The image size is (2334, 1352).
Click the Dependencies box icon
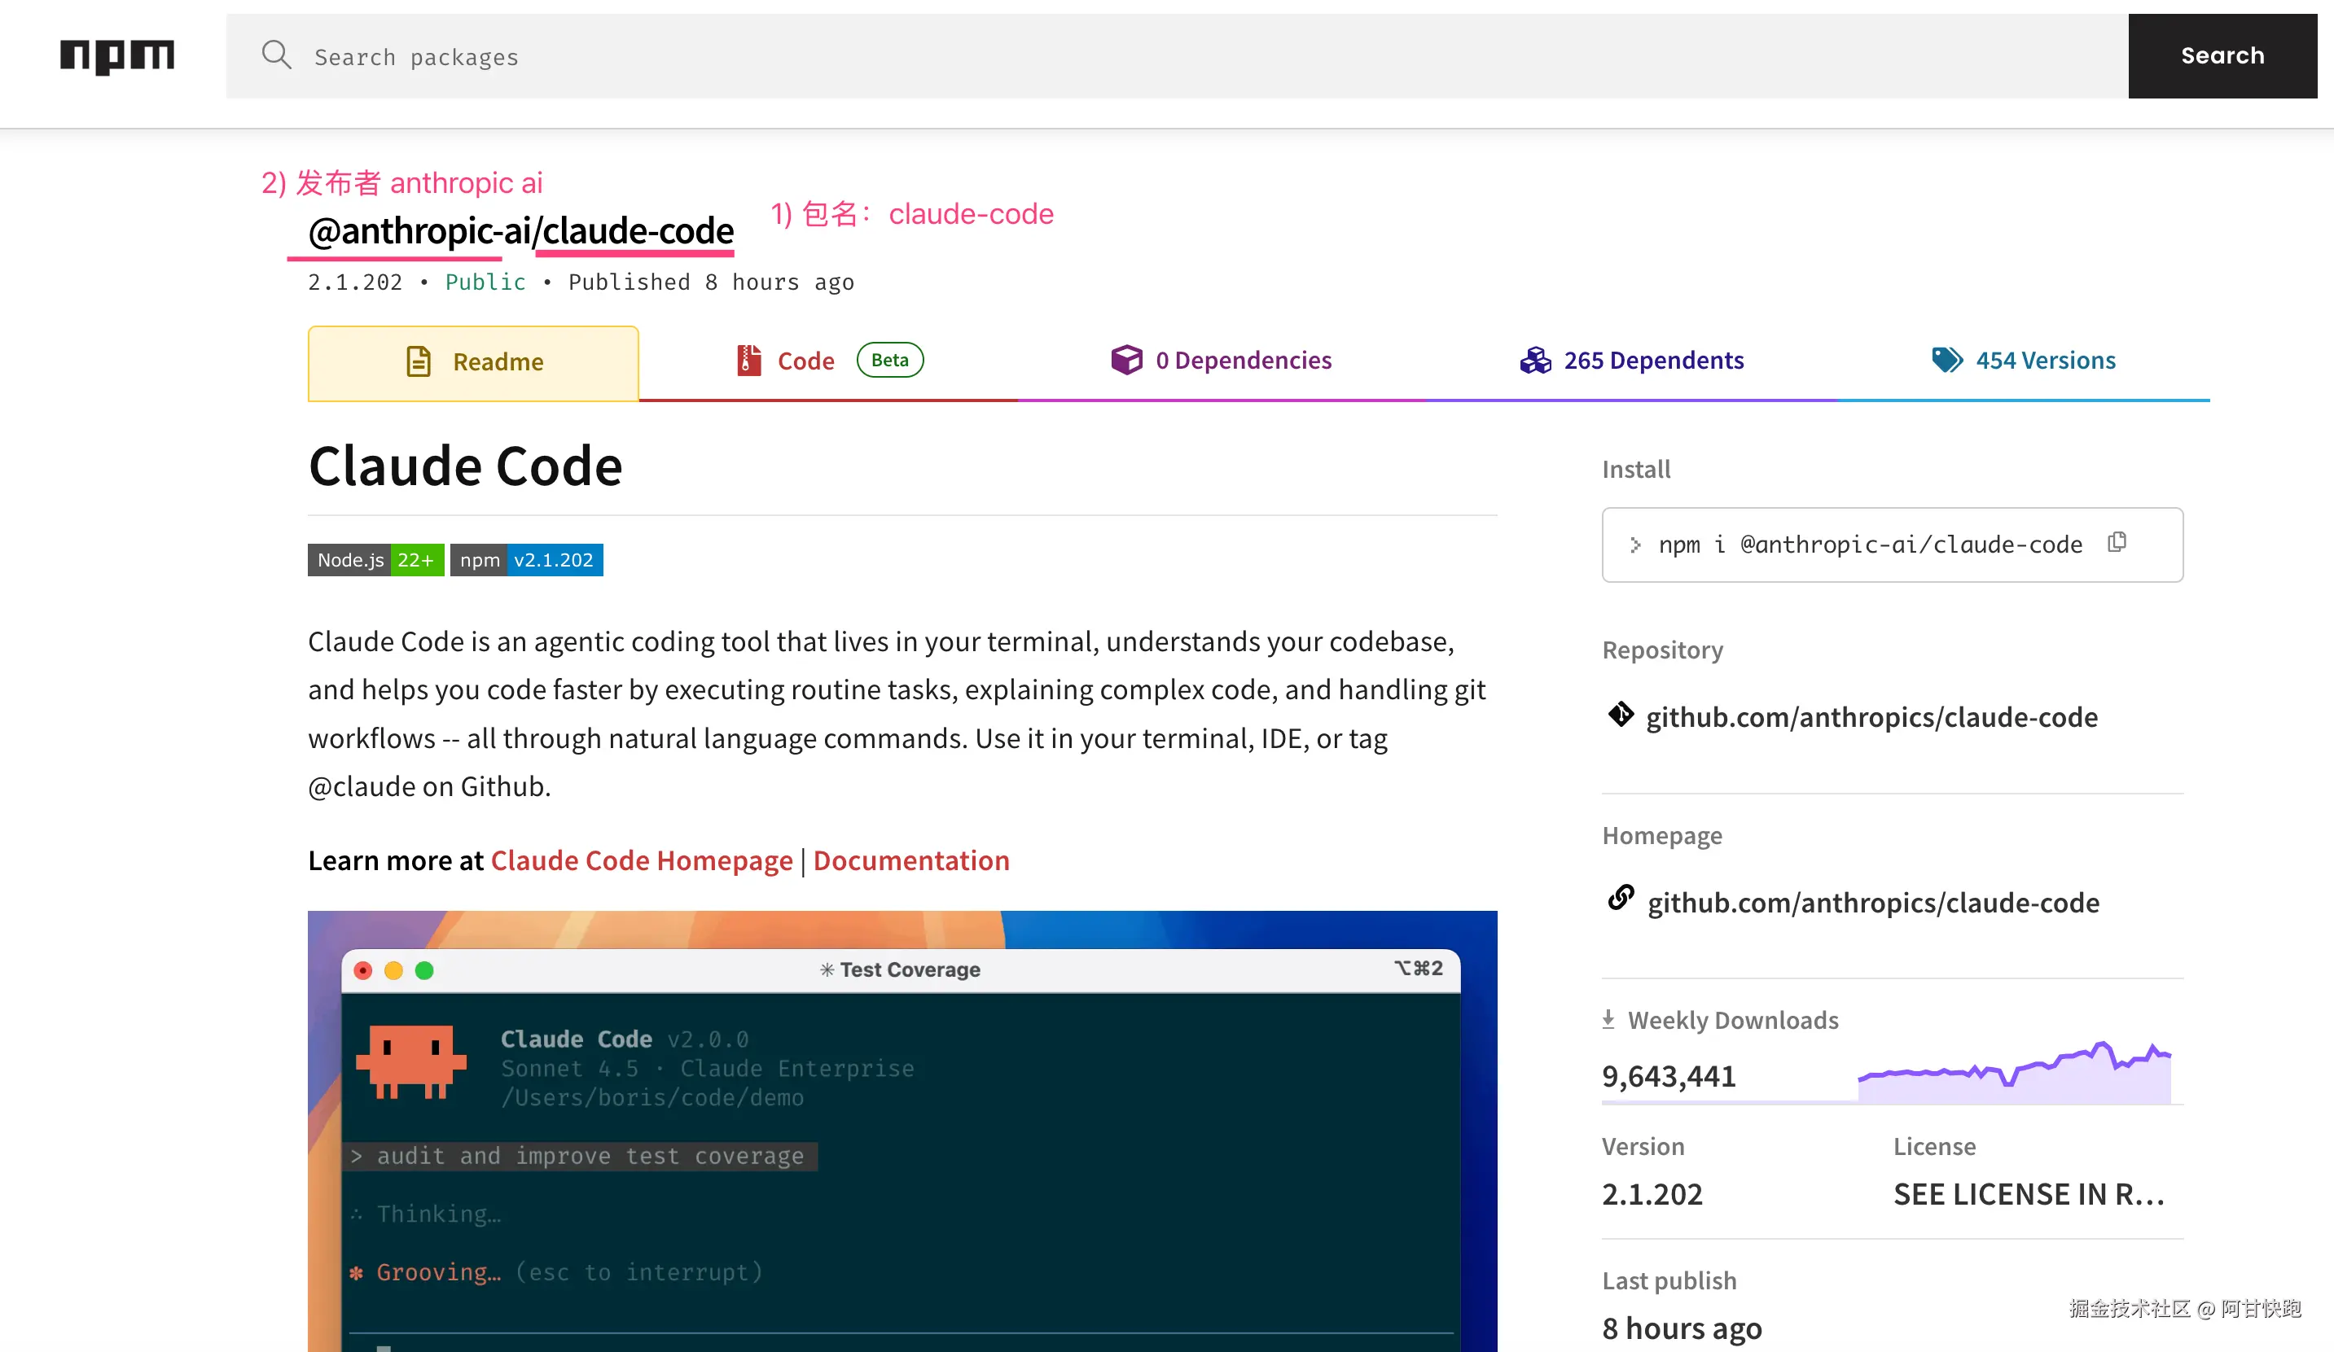(1126, 359)
